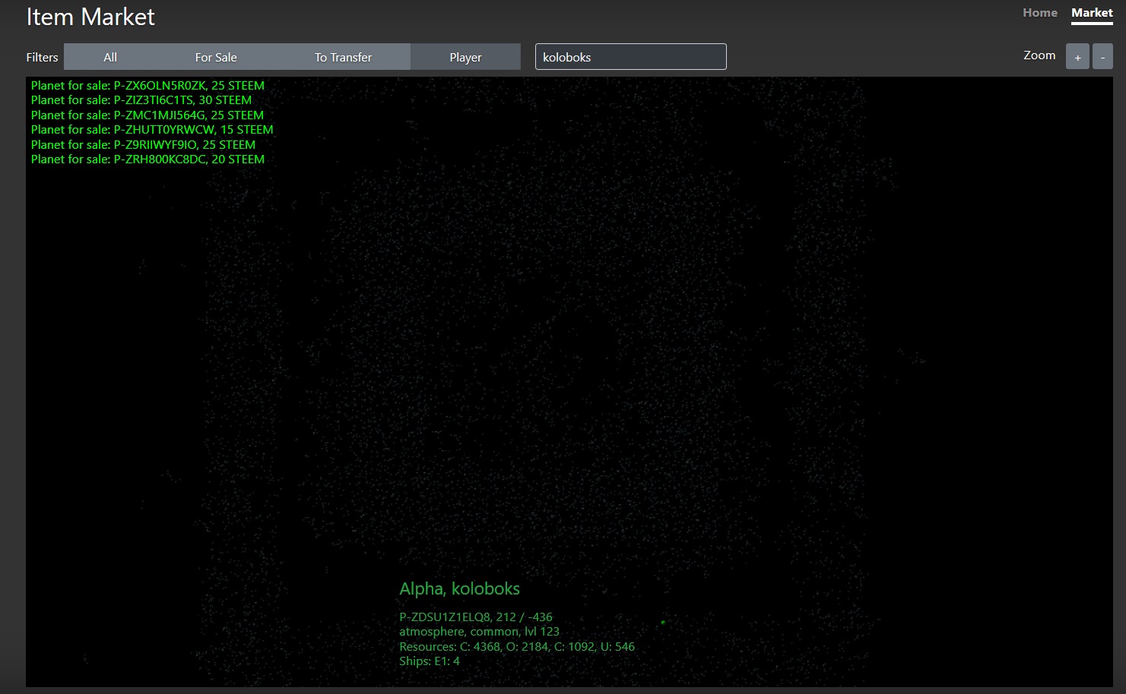
Task: Click the Zoom label
Action: (x=1039, y=55)
